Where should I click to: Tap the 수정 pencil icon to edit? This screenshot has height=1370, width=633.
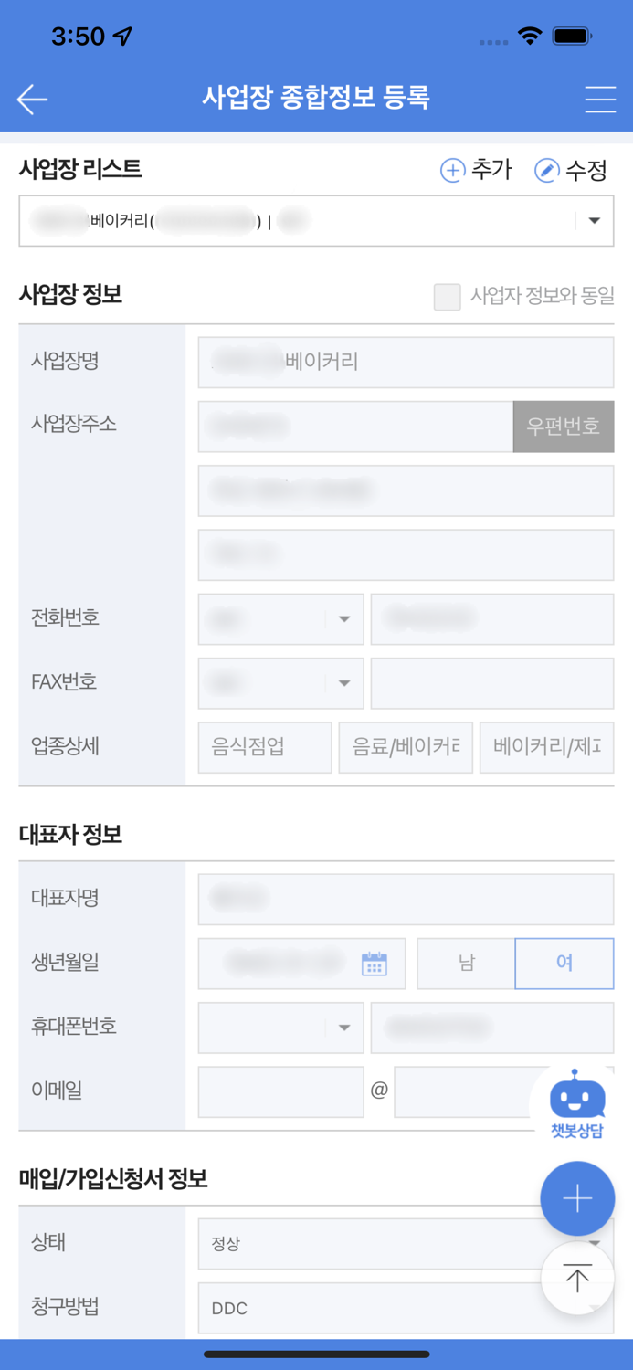click(x=546, y=170)
